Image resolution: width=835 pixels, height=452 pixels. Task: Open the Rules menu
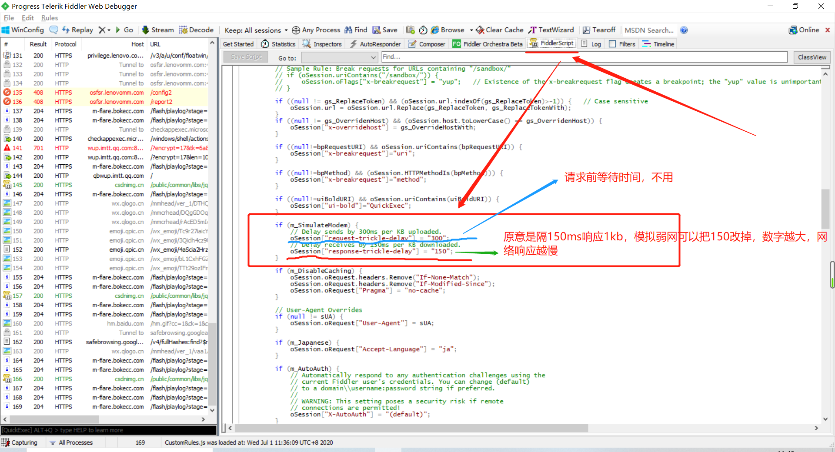click(50, 18)
